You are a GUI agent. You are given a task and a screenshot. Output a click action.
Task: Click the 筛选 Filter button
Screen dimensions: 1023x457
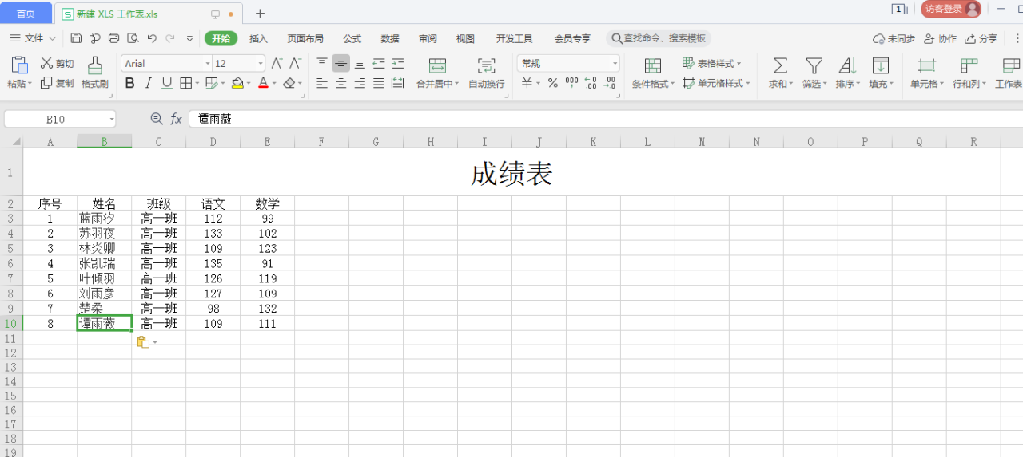814,73
